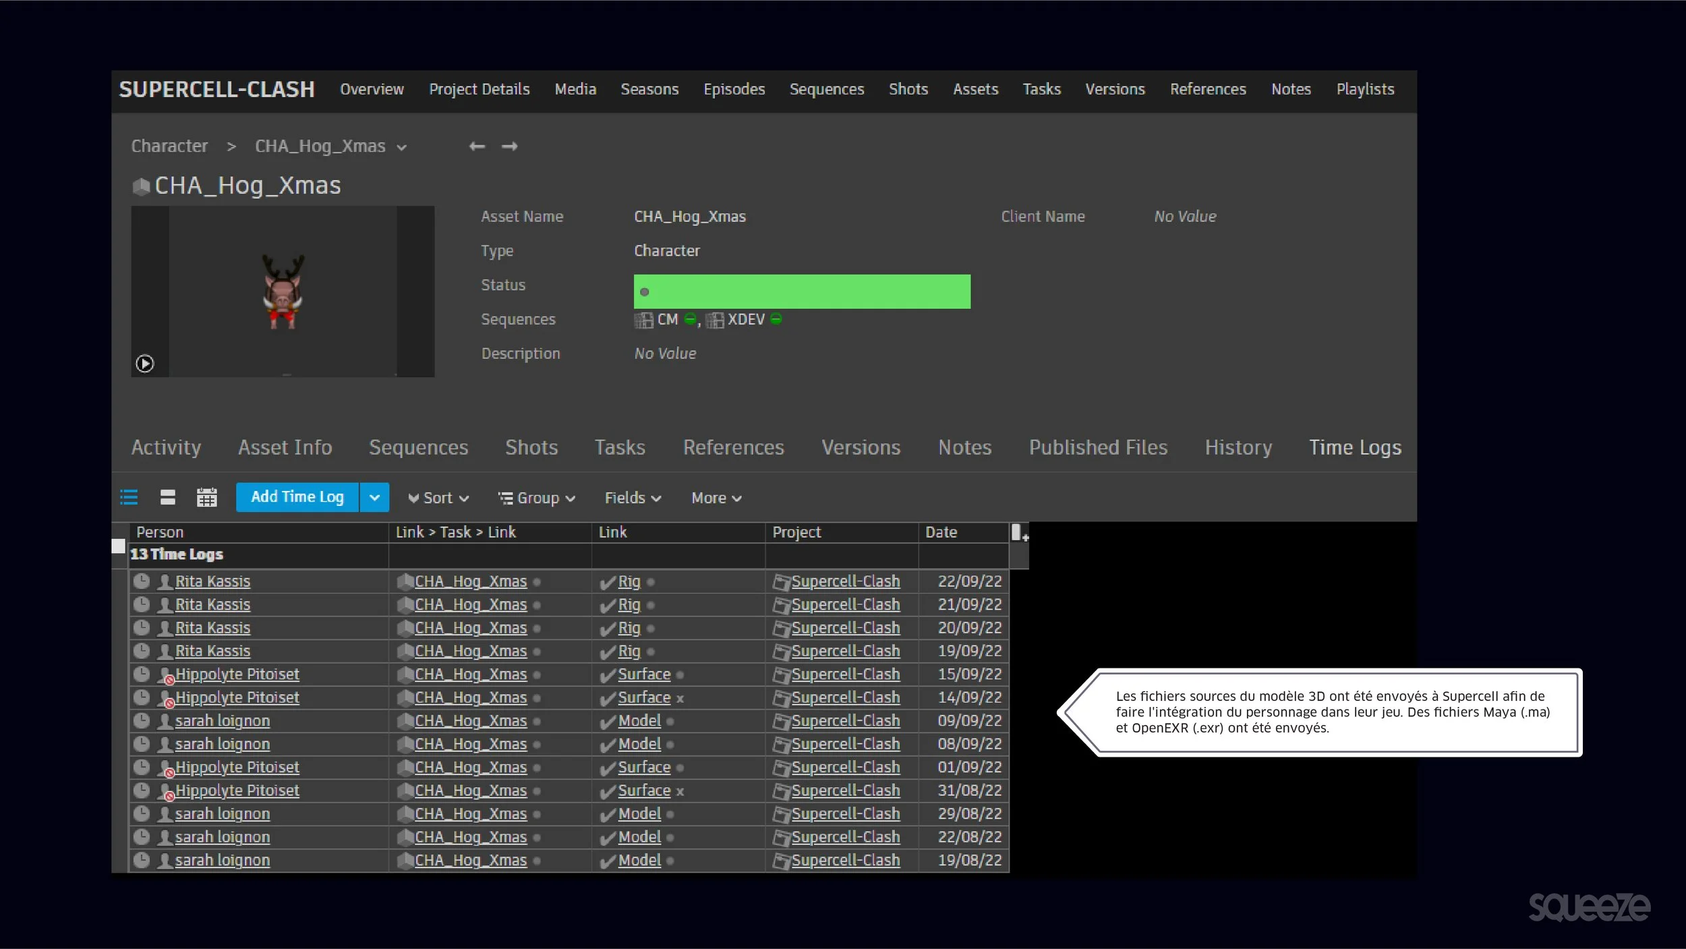Open the calendar view icon

coord(206,498)
